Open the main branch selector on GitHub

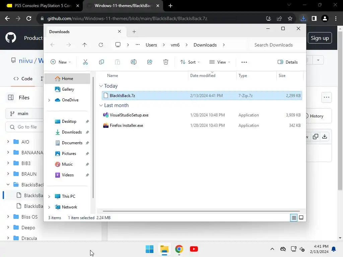point(24,114)
